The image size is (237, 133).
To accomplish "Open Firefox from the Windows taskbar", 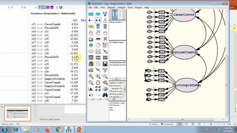I will [x=47, y=130].
